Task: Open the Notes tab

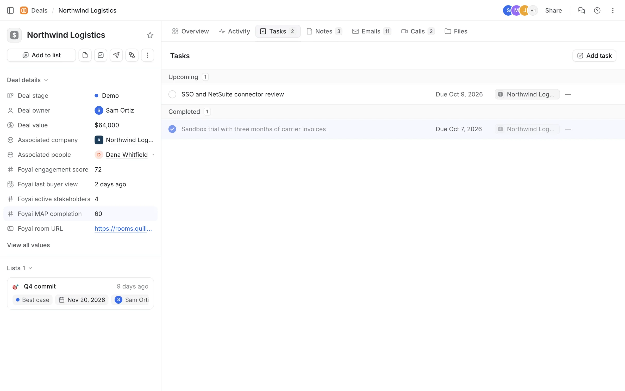Action: 324,31
